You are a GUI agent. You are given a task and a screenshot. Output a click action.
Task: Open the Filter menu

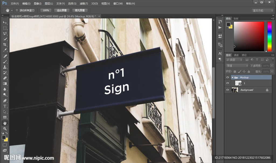pyautogui.click(x=84, y=4)
